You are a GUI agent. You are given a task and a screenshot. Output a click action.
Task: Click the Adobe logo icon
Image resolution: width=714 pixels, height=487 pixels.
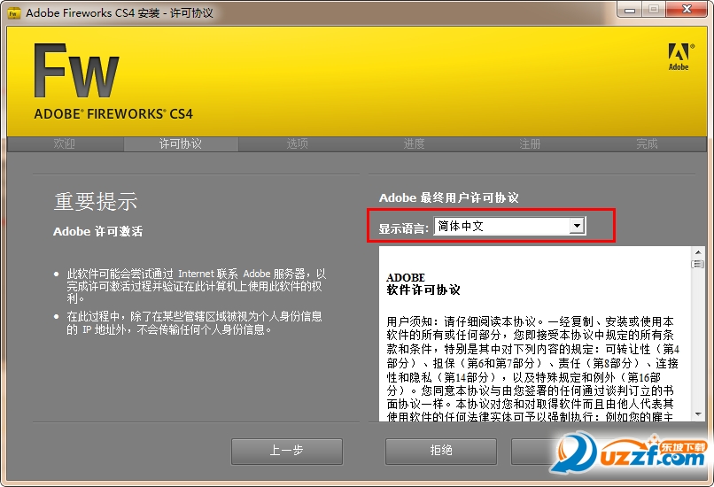click(x=680, y=57)
